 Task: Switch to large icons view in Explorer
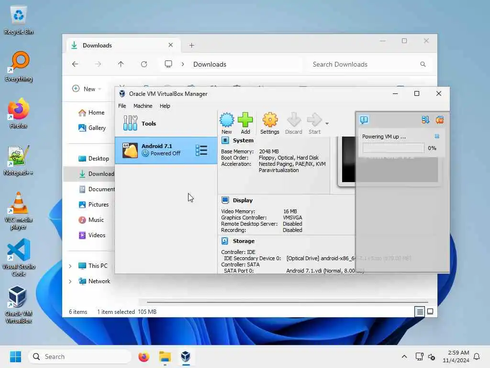[x=430, y=311]
